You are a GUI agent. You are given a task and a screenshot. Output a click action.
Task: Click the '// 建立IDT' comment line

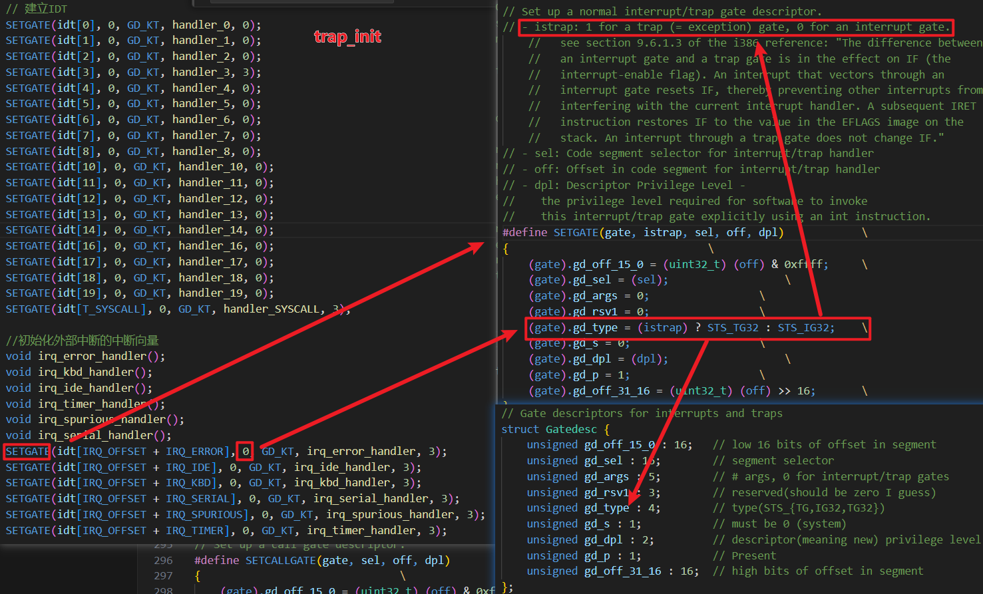[37, 9]
